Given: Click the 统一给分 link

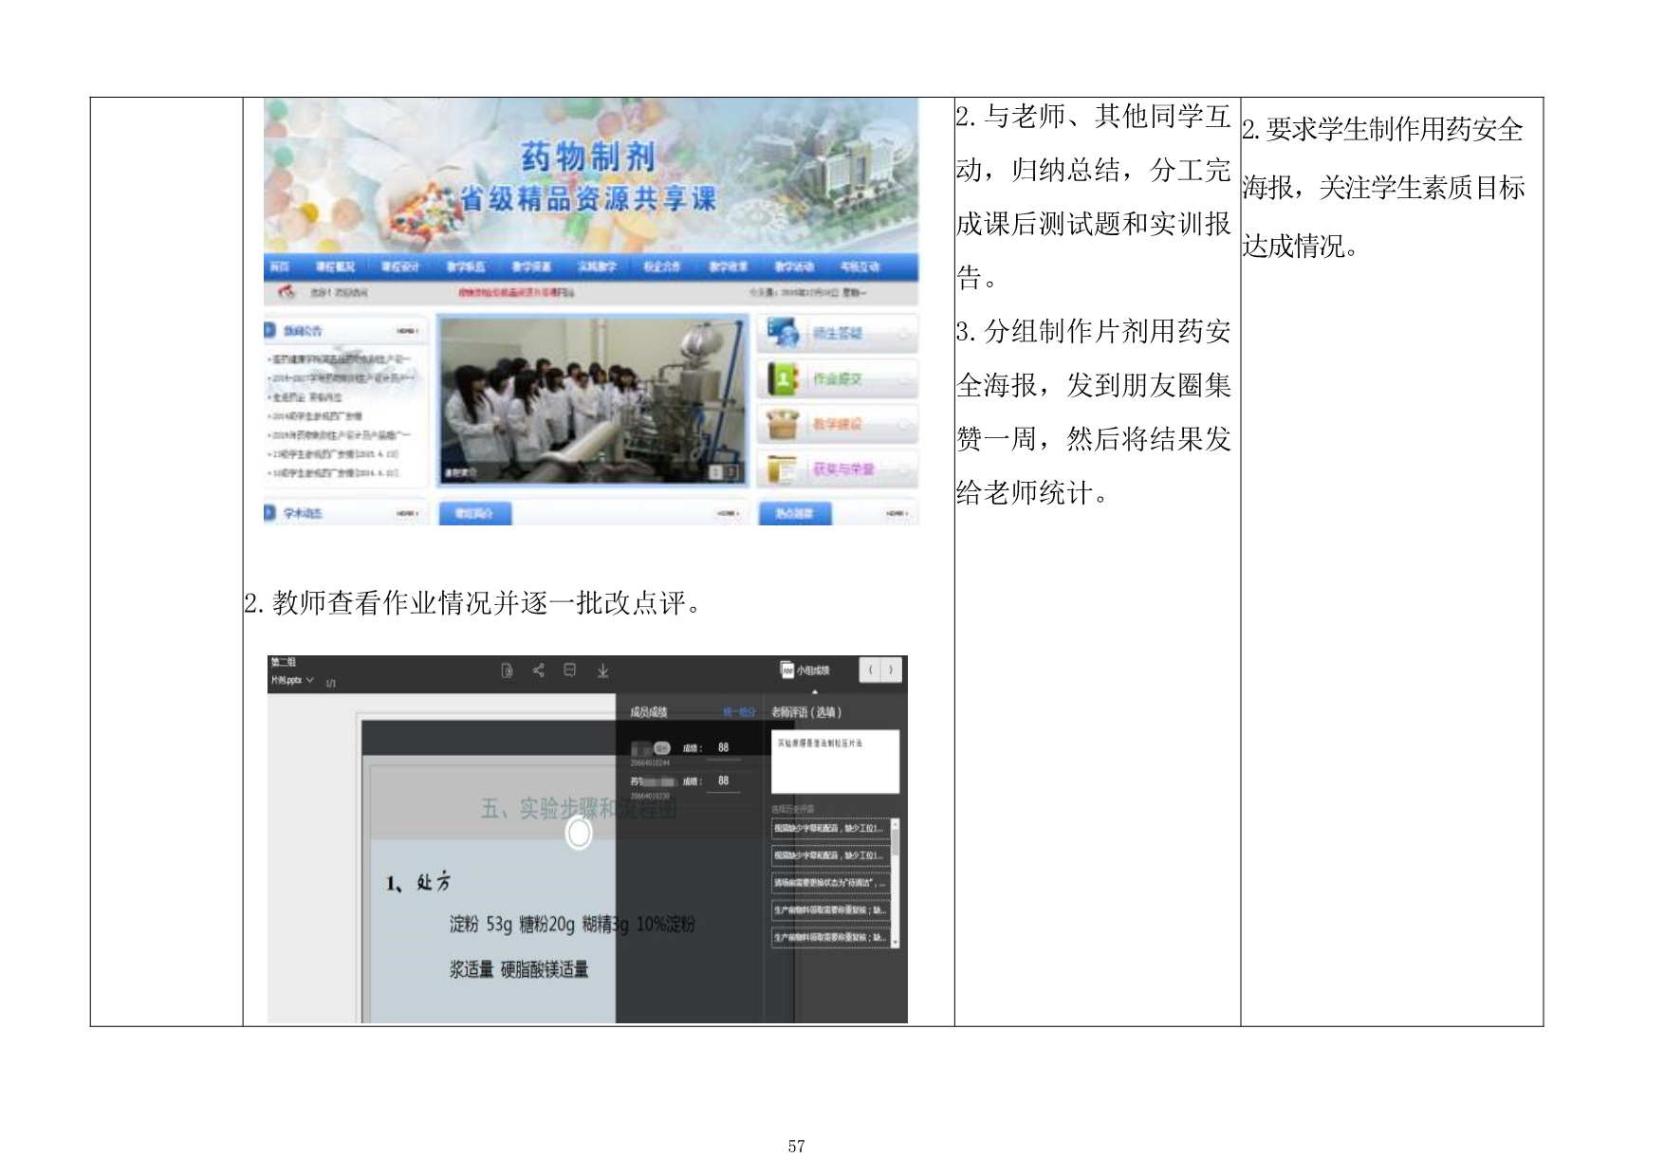Looking at the screenshot, I should (739, 711).
